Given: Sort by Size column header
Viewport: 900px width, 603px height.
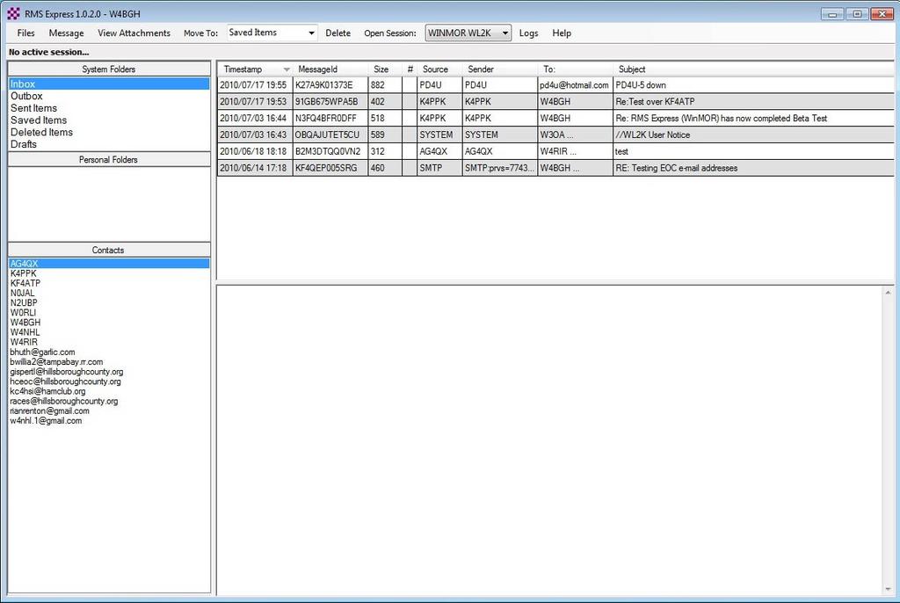Looking at the screenshot, I should pos(385,69).
